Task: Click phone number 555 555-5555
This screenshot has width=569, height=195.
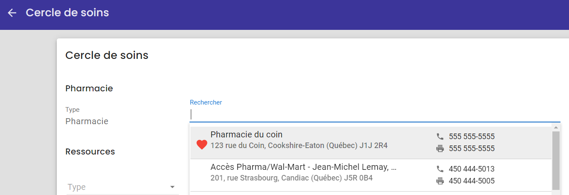Action: click(x=472, y=137)
